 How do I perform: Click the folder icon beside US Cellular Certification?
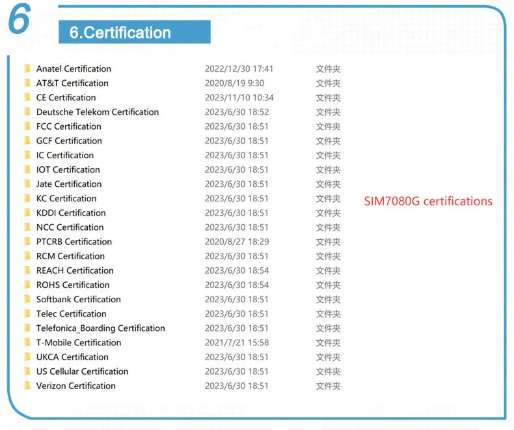pos(27,371)
